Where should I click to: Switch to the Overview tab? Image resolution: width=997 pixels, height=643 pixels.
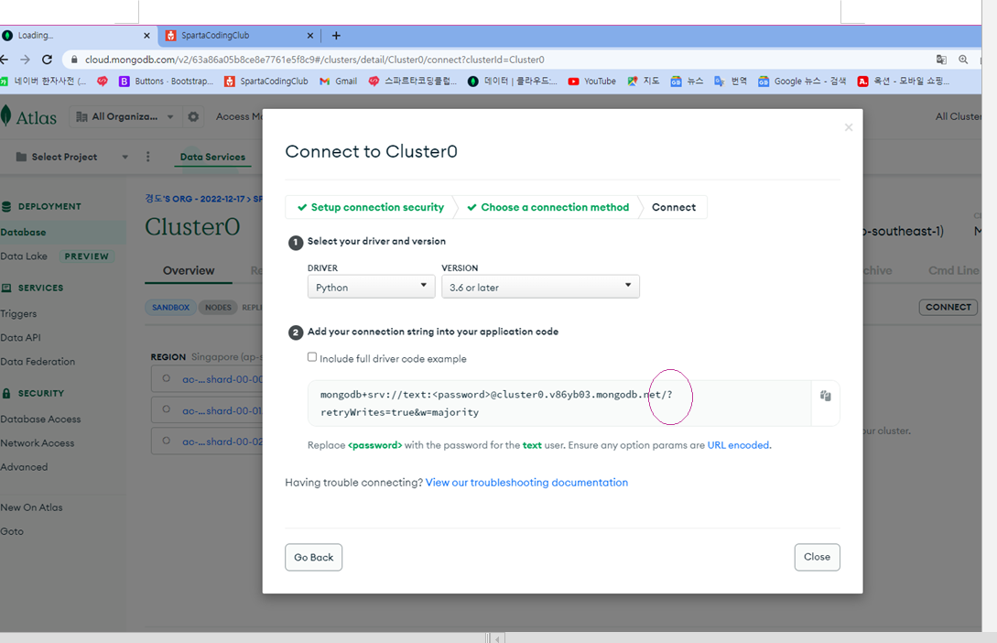coord(189,270)
